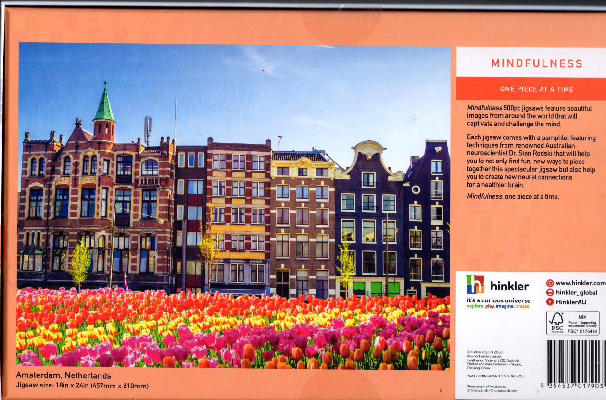Viewport: 606px width, 400px height.
Task: Click the Instagram icon beside hinkler_global
Action: tap(550, 292)
